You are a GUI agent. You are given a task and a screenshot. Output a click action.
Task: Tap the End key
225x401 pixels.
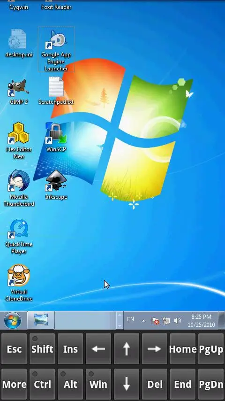tap(183, 384)
